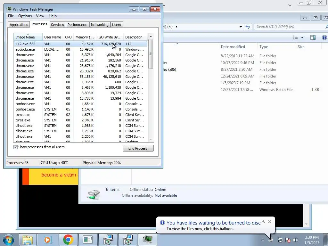Screen dimensions: 328x246
Task: Sort Explorer by Size column
Action: click(308, 47)
